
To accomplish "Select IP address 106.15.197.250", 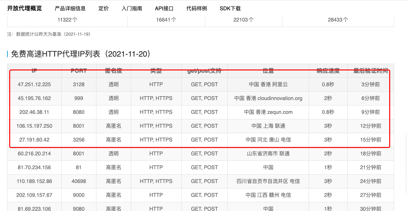I will [x=35, y=126].
